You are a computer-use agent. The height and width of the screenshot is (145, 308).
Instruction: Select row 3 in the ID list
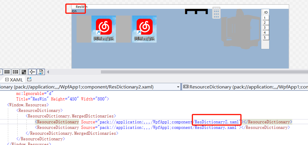(x=266, y=28)
